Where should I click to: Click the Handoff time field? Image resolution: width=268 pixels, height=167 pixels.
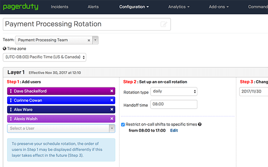click(x=174, y=104)
